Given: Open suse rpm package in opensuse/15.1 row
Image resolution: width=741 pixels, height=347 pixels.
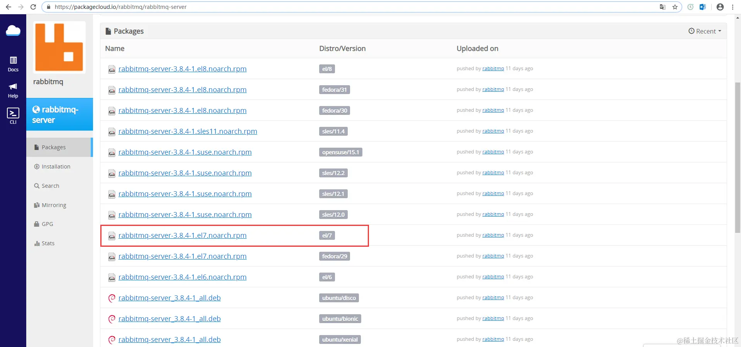Looking at the screenshot, I should pyautogui.click(x=185, y=152).
